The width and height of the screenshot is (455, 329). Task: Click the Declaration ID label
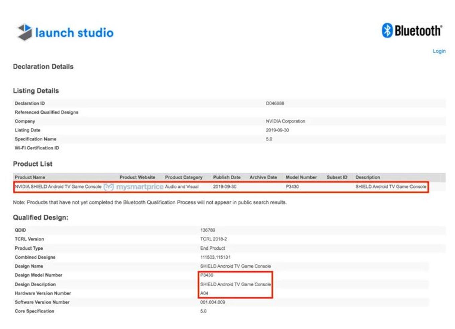pyautogui.click(x=30, y=103)
